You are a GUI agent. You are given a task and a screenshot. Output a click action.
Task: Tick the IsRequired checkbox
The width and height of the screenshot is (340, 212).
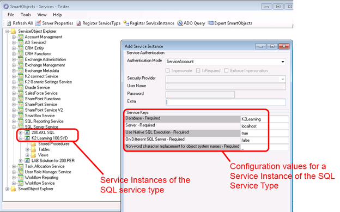click(x=198, y=70)
